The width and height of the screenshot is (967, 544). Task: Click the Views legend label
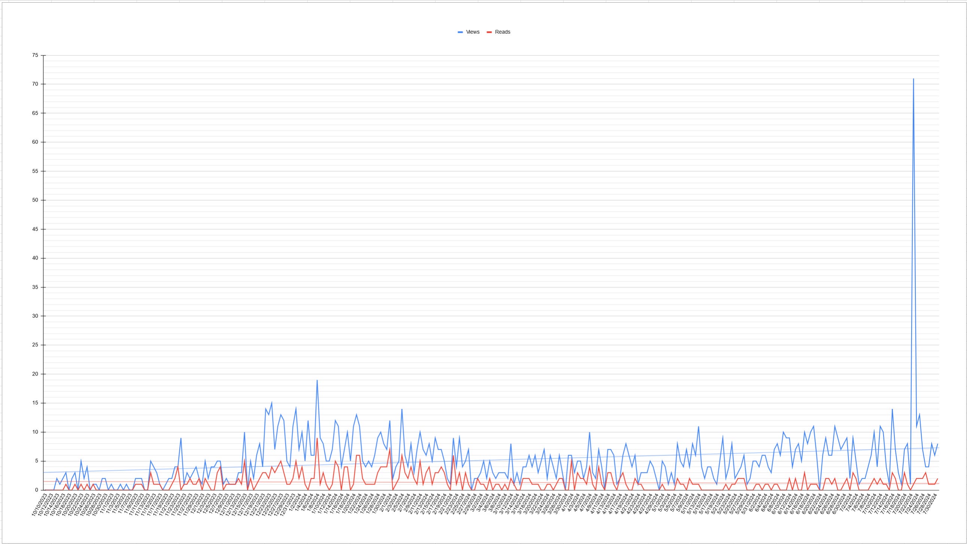click(473, 32)
